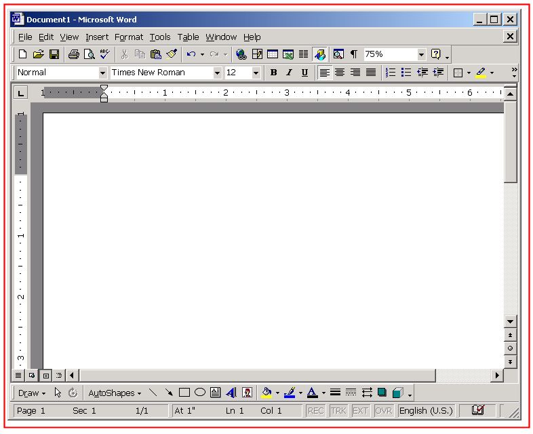Click the Save floppy disk icon
The image size is (533, 434).
[54, 54]
